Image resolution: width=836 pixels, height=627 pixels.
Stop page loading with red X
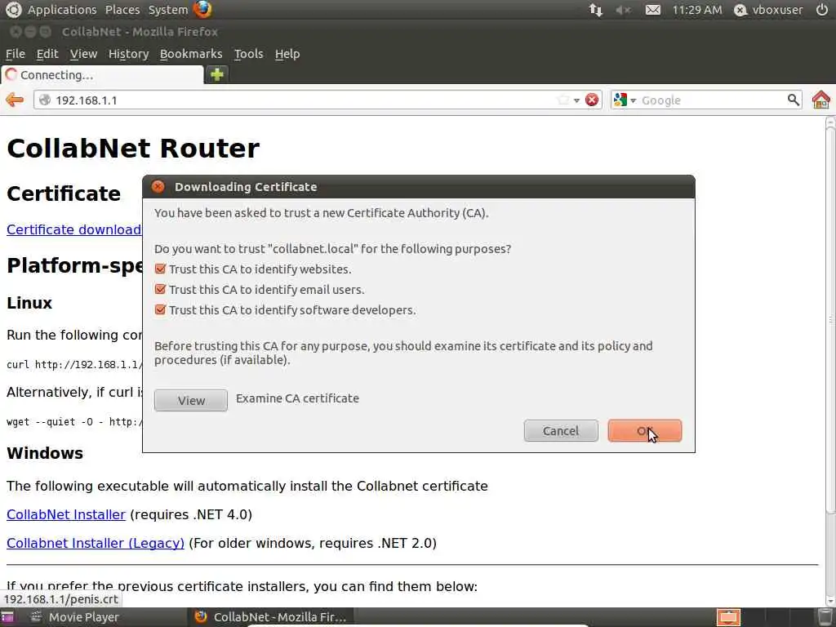point(591,100)
